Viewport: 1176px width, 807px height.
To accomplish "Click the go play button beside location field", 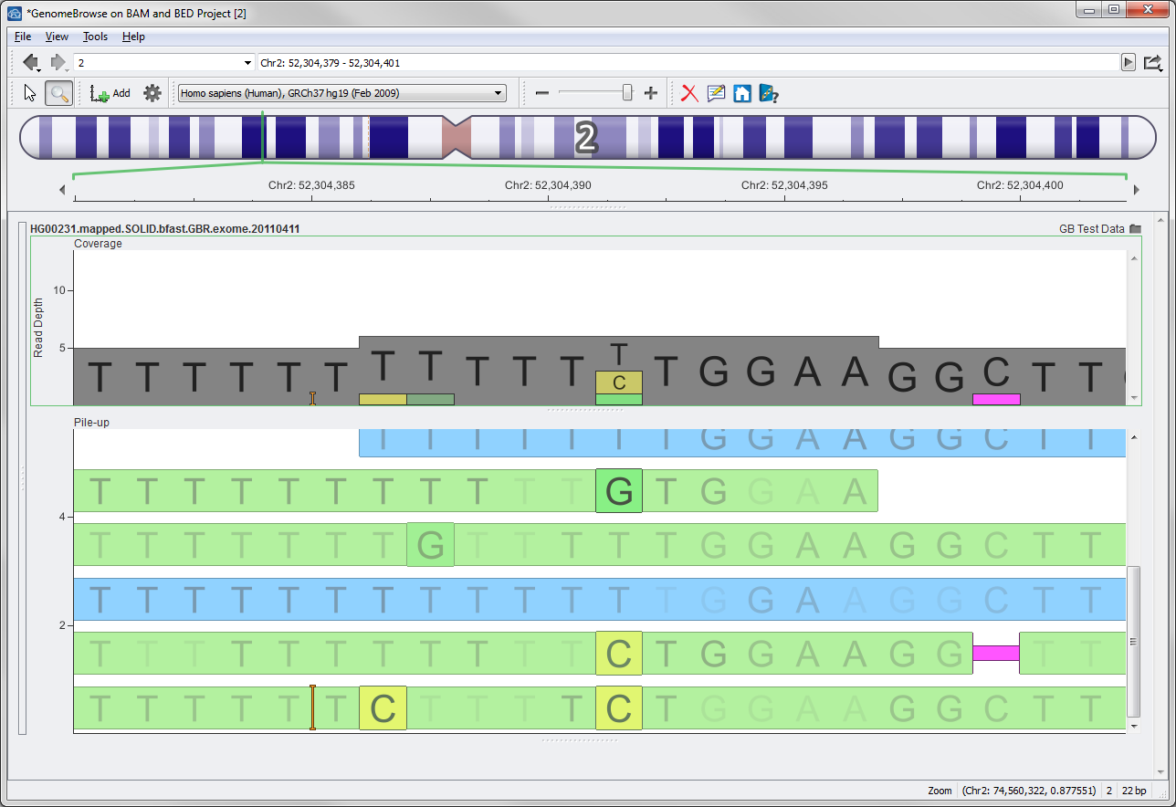I will (x=1129, y=62).
